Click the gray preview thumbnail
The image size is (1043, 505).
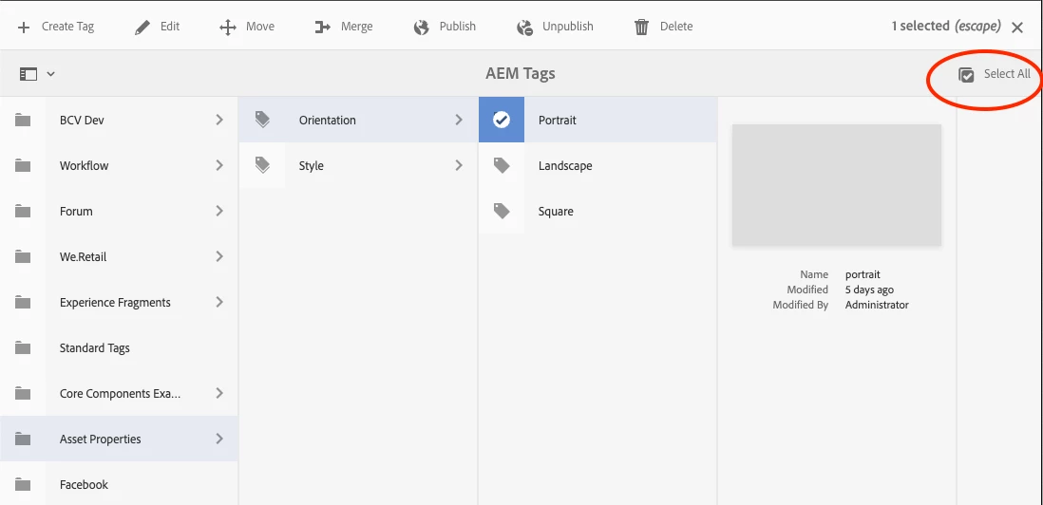[837, 185]
